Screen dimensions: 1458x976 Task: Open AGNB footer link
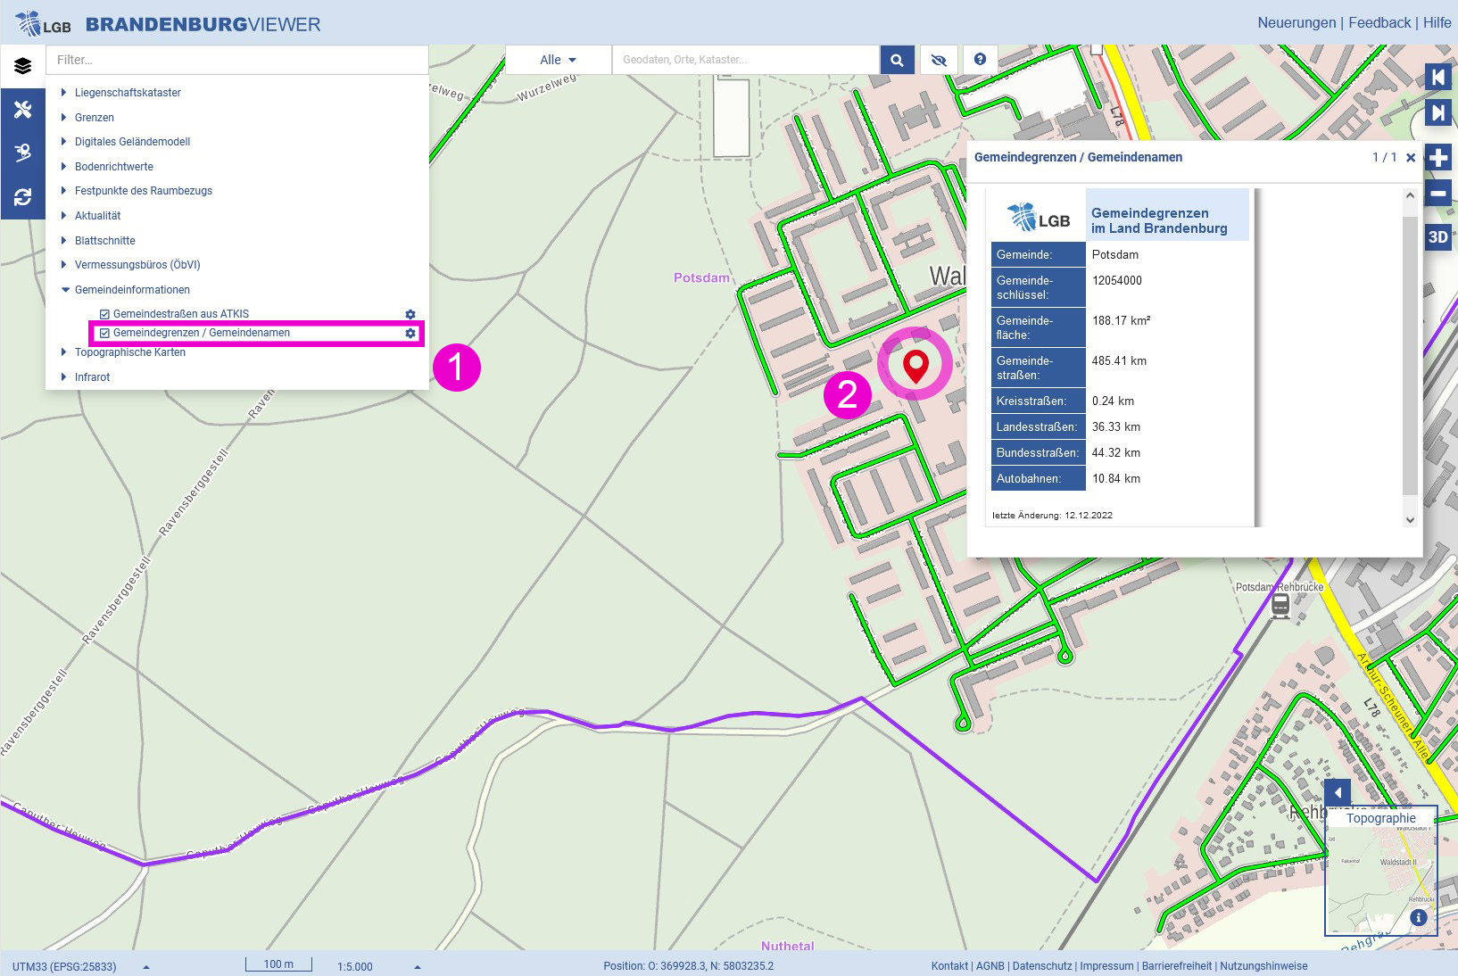(x=990, y=966)
